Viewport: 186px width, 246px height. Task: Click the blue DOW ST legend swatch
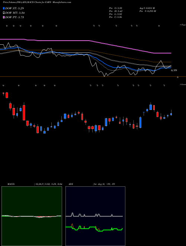(x=4, y=8)
